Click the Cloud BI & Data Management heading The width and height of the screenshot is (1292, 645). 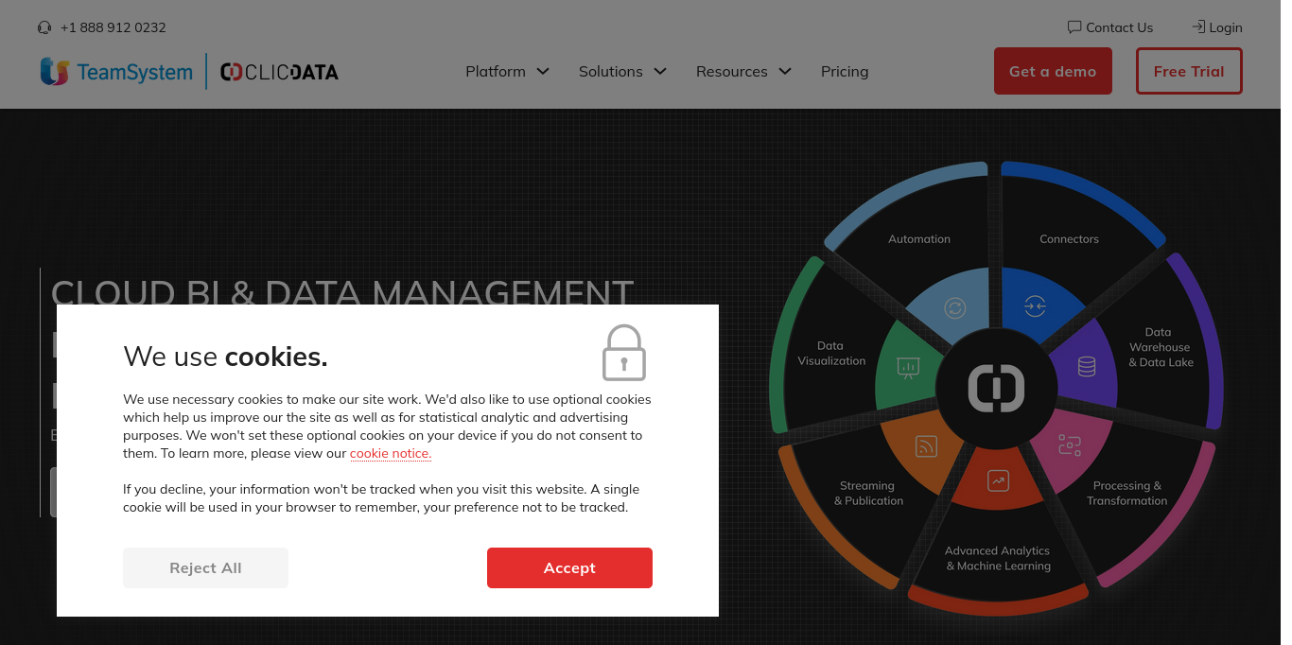[341, 291]
